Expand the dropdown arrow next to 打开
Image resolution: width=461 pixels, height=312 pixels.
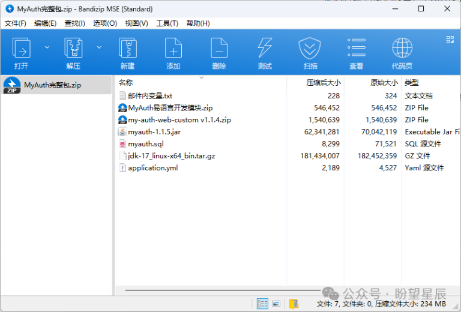pos(47,47)
